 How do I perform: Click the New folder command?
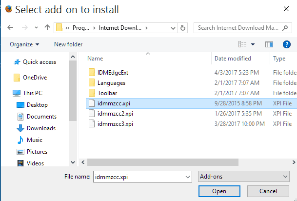68,44
